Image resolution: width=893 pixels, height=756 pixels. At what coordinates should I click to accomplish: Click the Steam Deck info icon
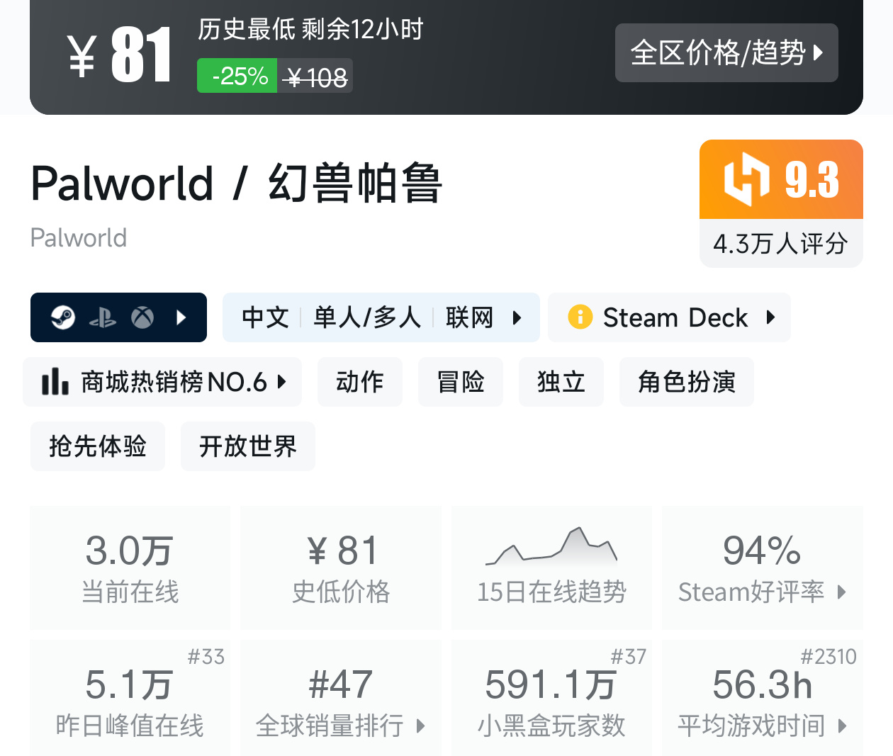pyautogui.click(x=580, y=317)
